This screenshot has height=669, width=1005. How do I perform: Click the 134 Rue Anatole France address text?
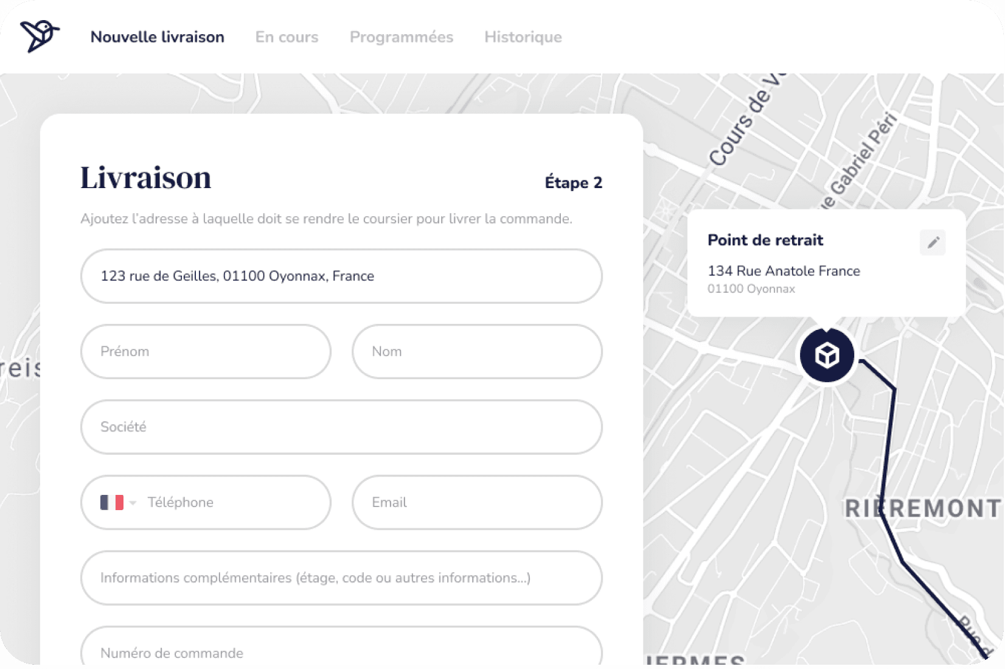pyautogui.click(x=784, y=271)
